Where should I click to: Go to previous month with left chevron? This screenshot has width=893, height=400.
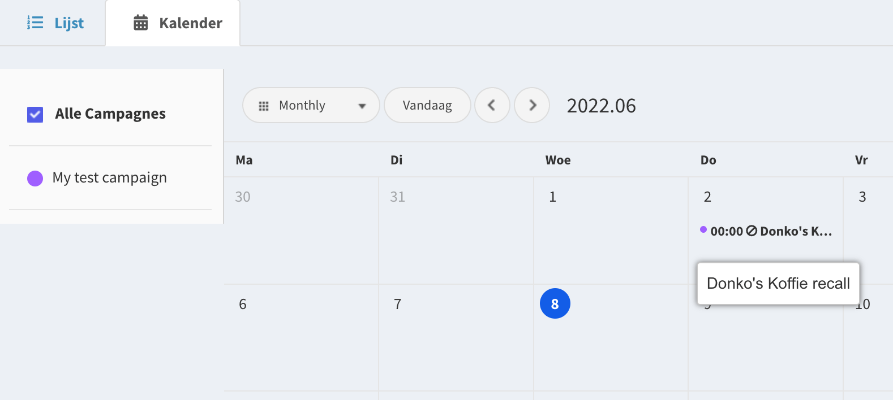click(x=492, y=105)
